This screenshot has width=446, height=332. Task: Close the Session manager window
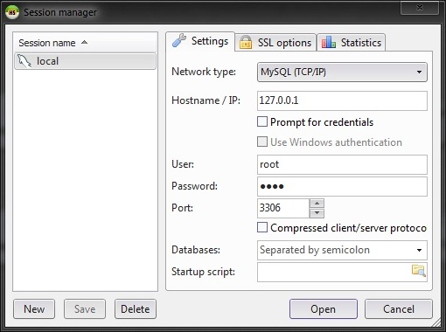point(420,7)
